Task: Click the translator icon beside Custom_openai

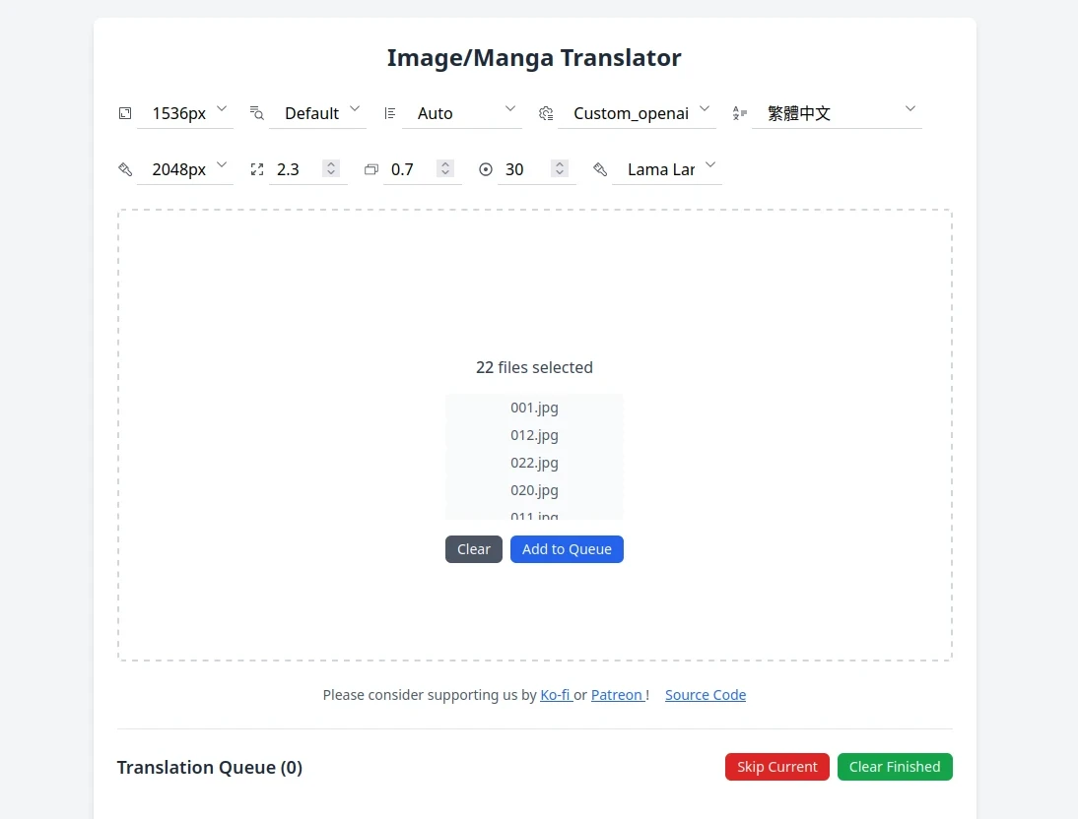Action: pyautogui.click(x=546, y=113)
